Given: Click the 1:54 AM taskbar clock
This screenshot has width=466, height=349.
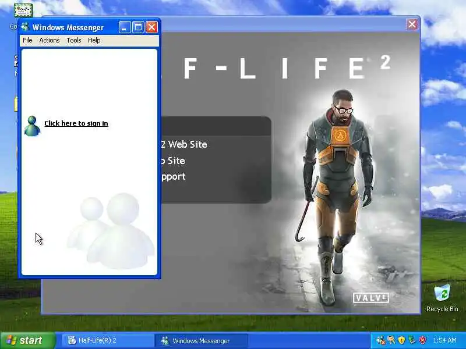Looking at the screenshot, I should coord(444,340).
